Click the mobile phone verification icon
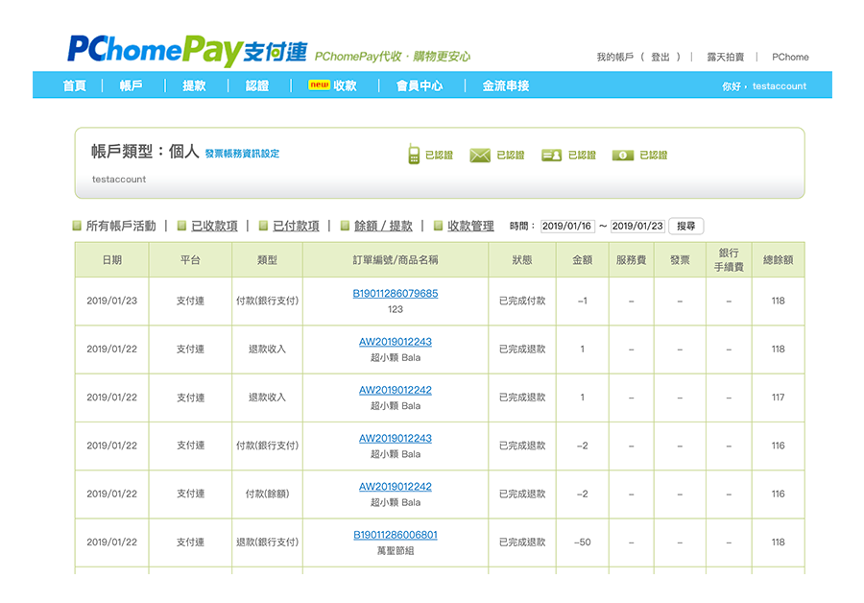This screenshot has height=603, width=864. tap(414, 155)
